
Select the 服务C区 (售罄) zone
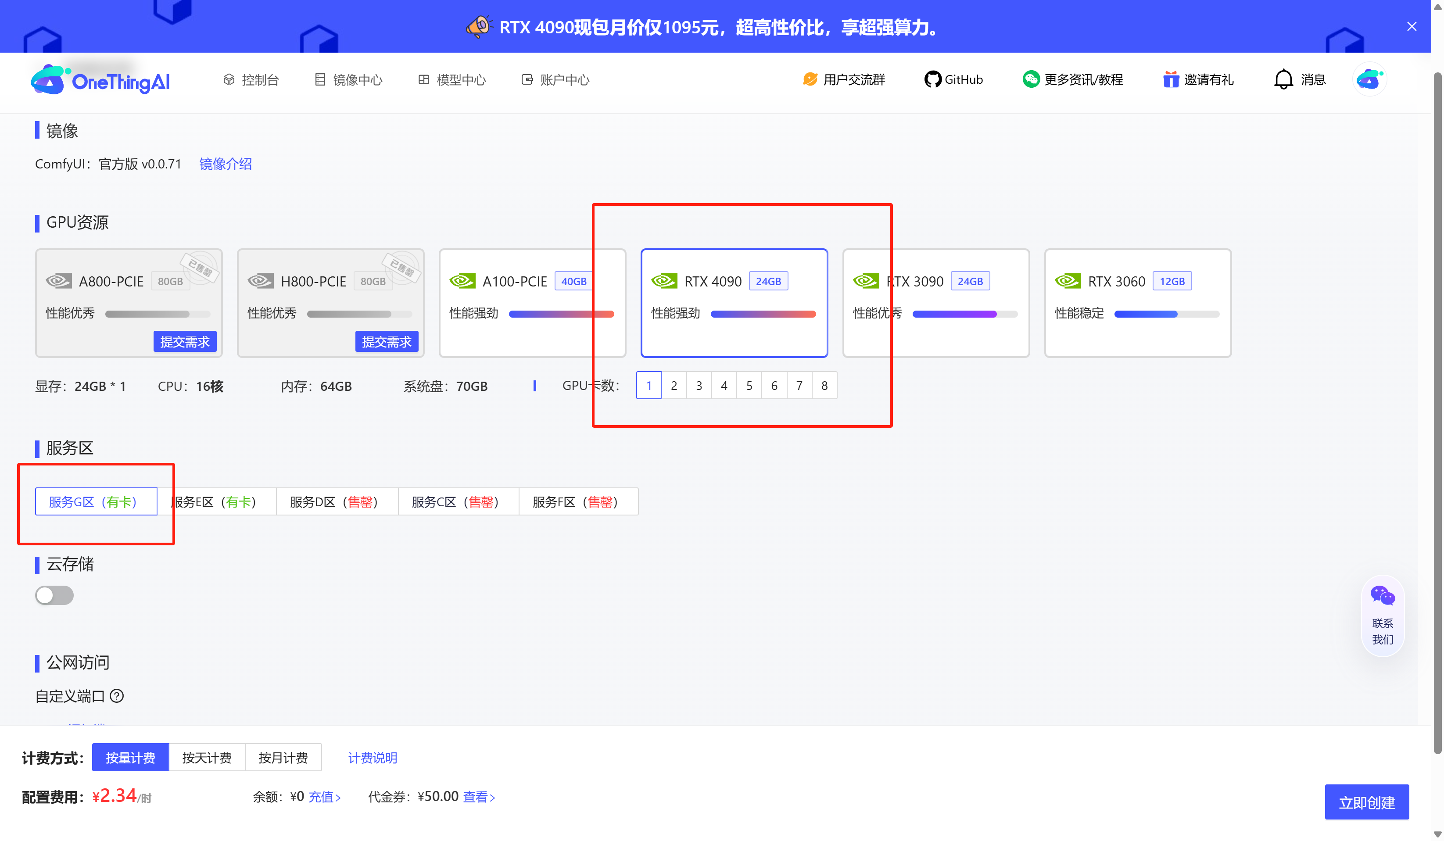point(459,502)
